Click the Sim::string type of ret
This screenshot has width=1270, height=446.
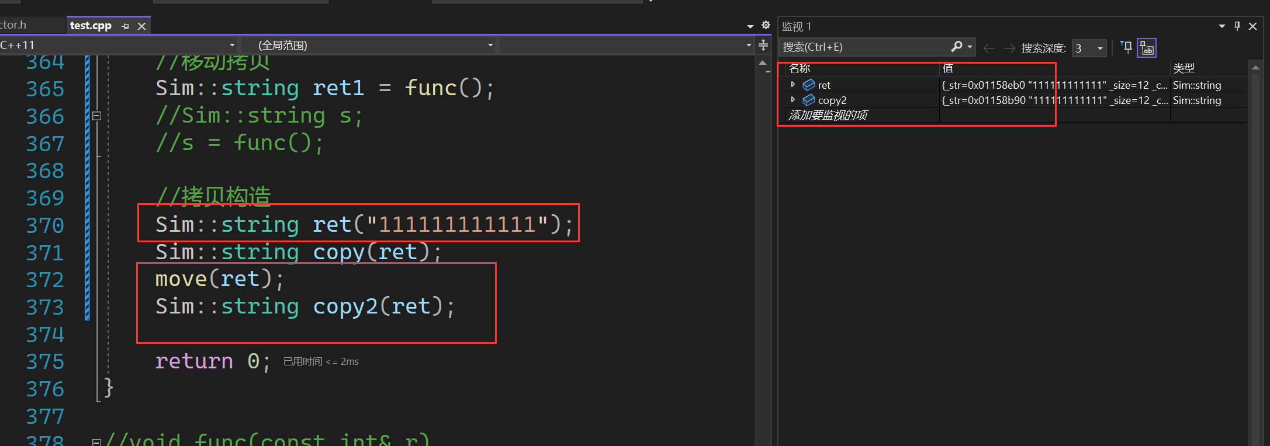[1197, 85]
